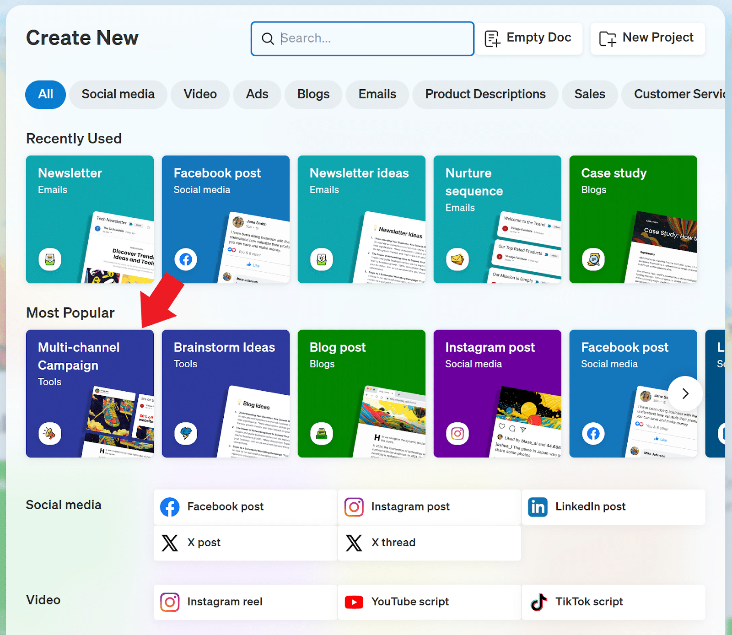Select the Video filter tab
The image size is (732, 635).
coord(200,94)
